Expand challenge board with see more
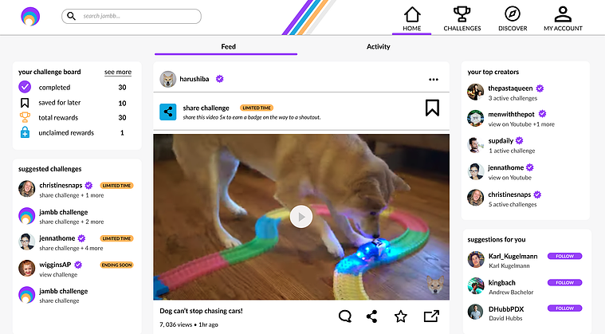 118,72
